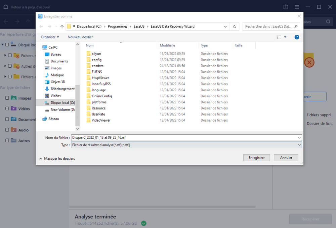Screen dimensions: 336x228
Task: Click Nouveau dossier to create folder
Action: [80, 37]
